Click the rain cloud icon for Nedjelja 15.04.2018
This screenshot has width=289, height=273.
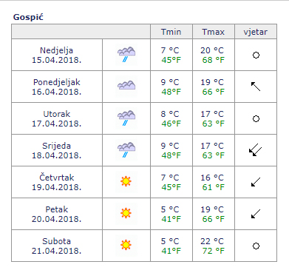(126, 55)
